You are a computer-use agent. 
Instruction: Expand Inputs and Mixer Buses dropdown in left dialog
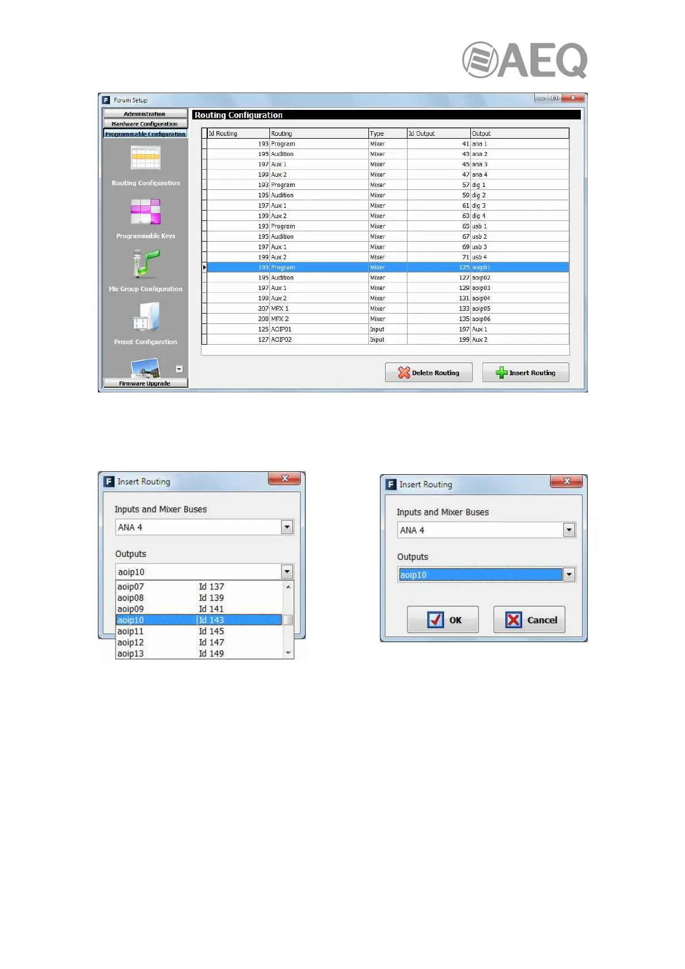pos(287,527)
